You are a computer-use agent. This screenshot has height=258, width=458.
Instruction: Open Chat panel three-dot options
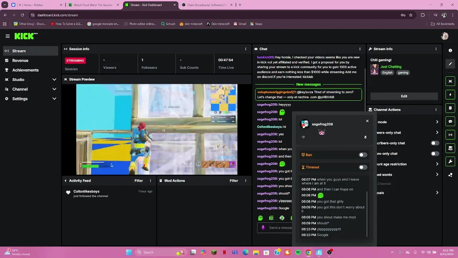pos(360,49)
